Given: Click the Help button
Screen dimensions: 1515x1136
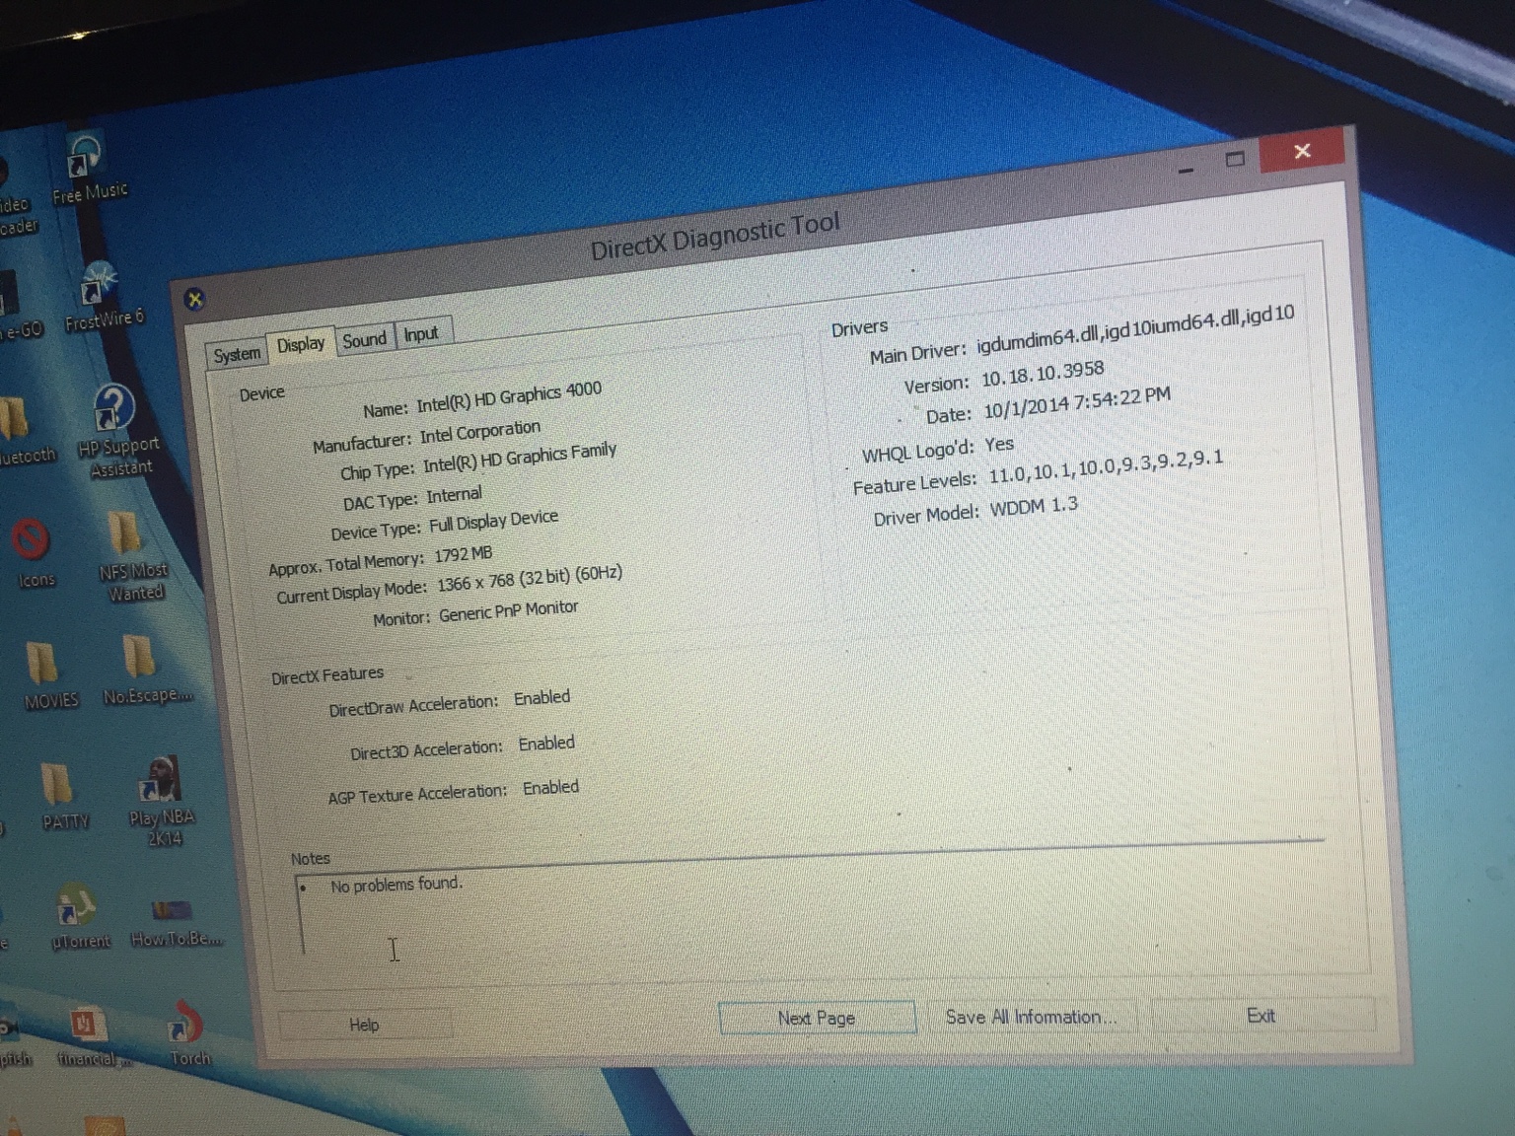Looking at the screenshot, I should pos(364,1025).
